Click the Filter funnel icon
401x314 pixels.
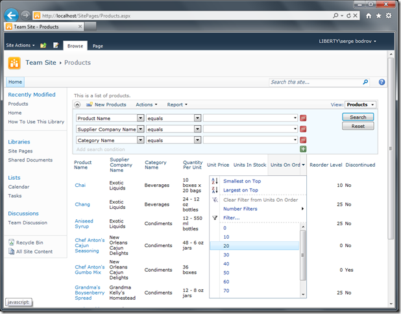click(215, 218)
